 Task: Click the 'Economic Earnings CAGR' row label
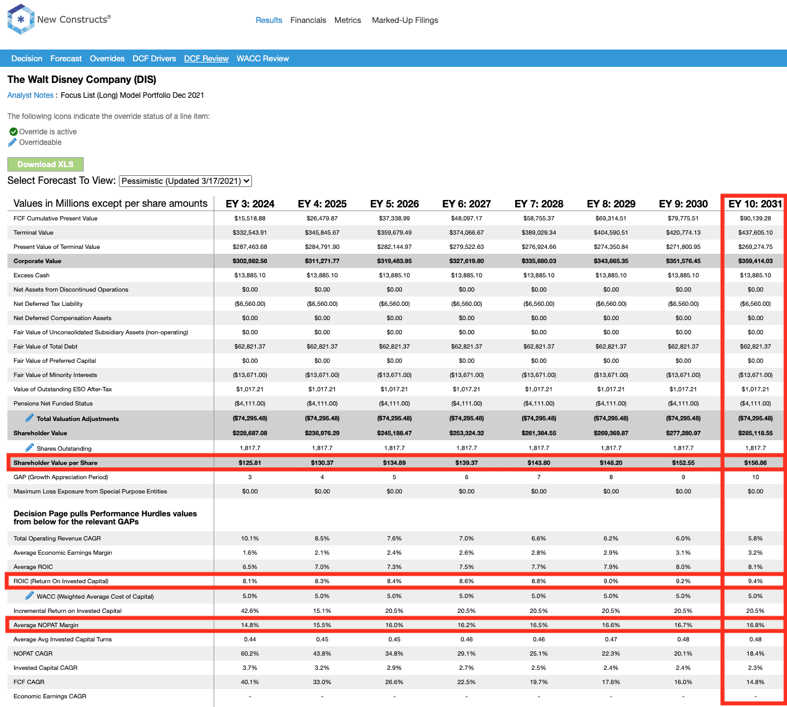point(50,696)
